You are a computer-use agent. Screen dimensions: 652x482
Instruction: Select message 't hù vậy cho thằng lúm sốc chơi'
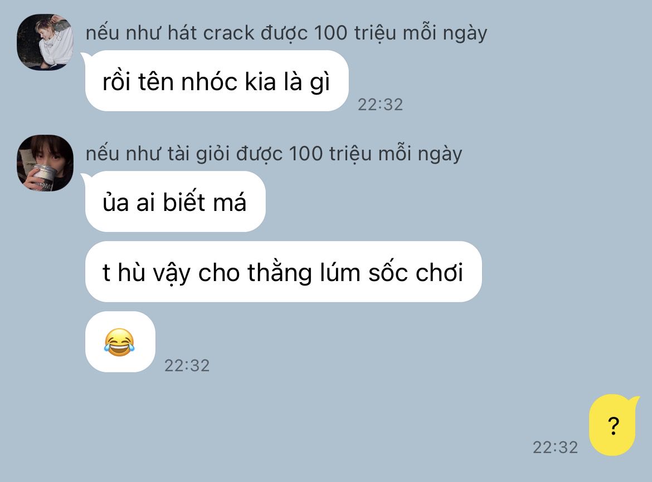283,272
